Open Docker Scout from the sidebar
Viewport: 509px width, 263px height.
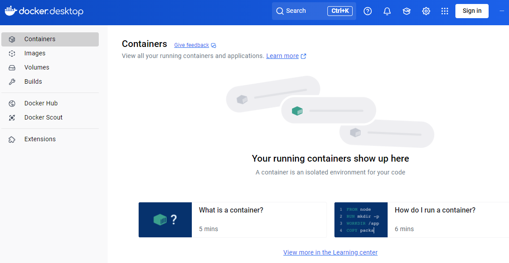pyautogui.click(x=50, y=118)
